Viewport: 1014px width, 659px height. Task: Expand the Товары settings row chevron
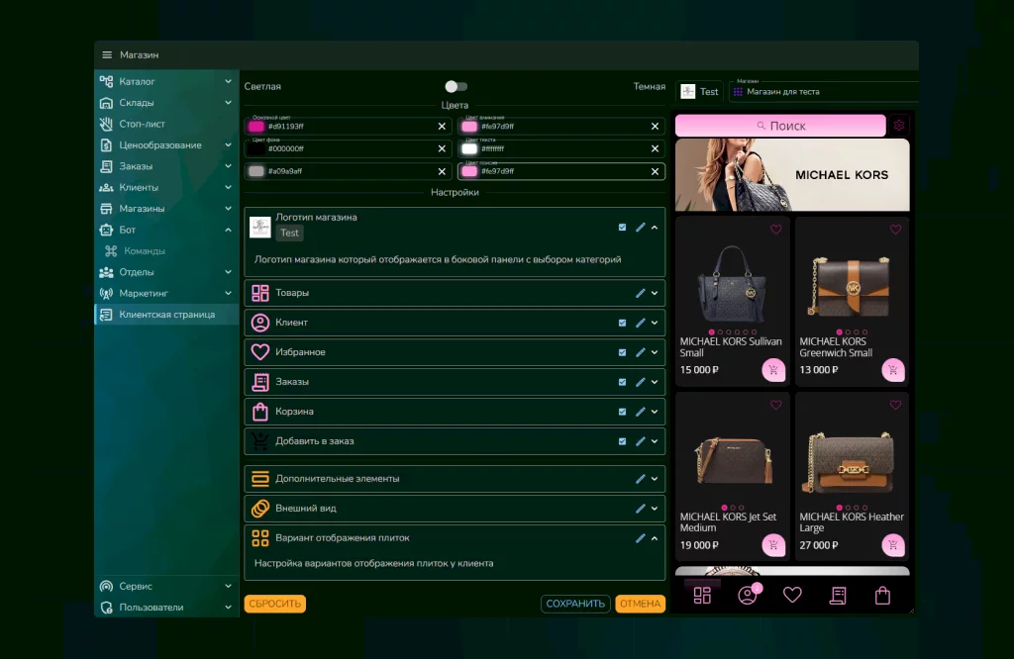point(655,293)
